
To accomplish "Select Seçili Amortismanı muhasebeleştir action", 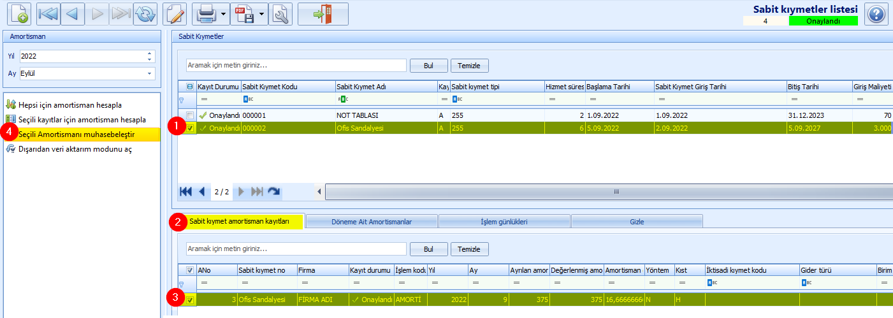I will click(x=76, y=134).
